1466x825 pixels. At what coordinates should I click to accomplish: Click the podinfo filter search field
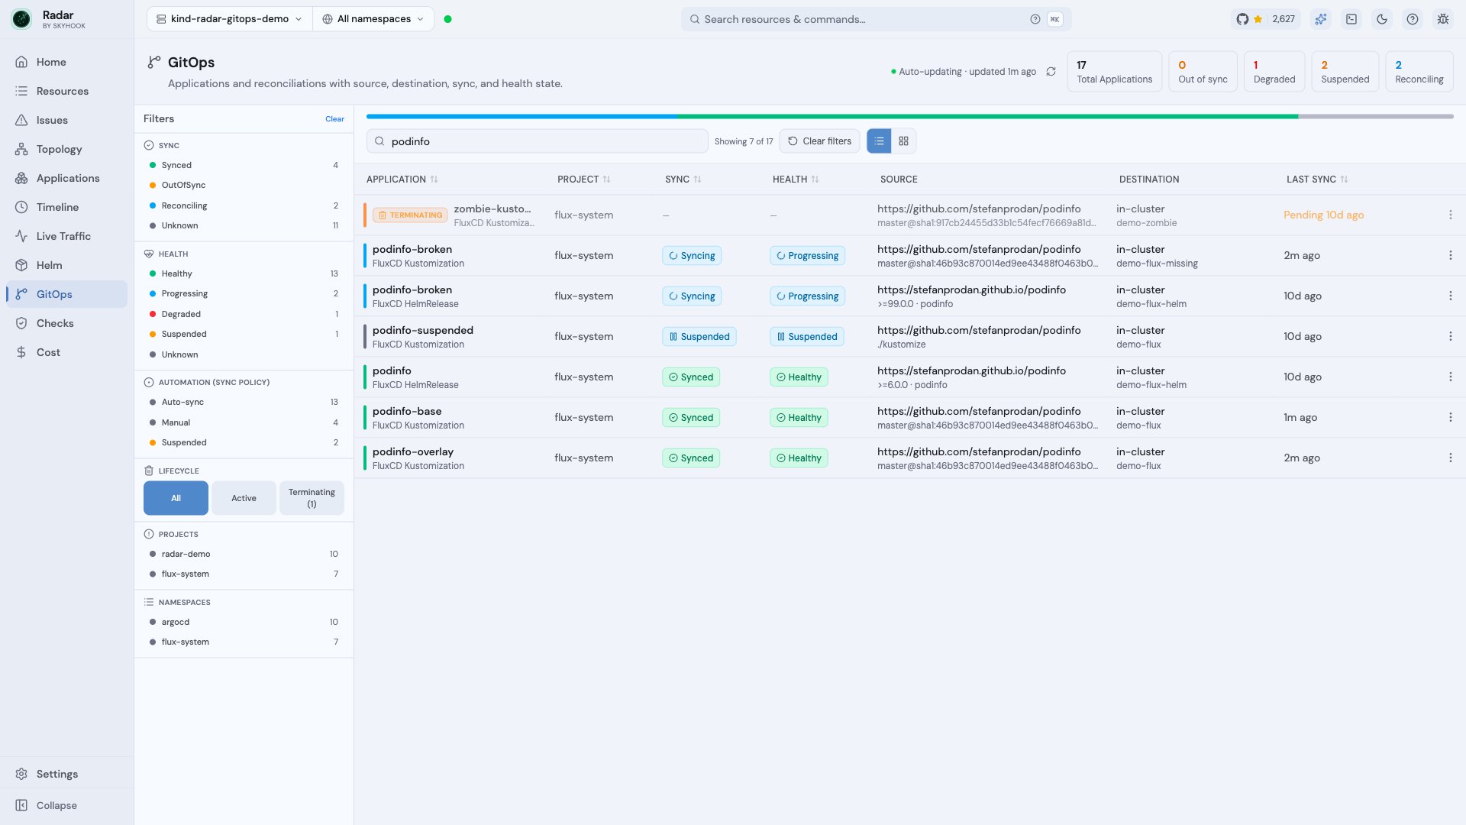[537, 141]
